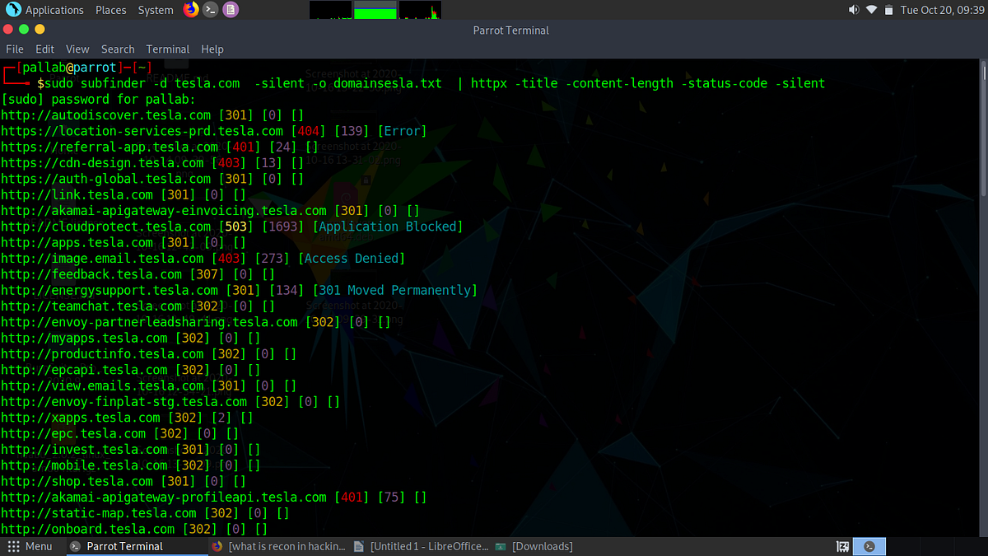Launch LibreOffice from the top panel
The height and width of the screenshot is (556, 988).
tap(232, 10)
